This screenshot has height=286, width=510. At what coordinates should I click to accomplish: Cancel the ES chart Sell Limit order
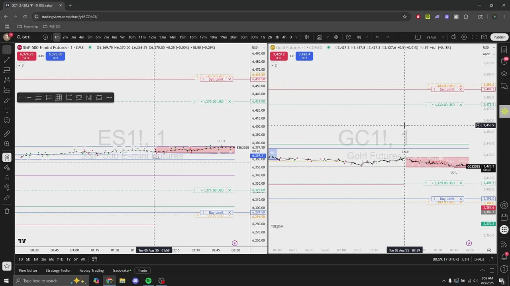[229, 79]
